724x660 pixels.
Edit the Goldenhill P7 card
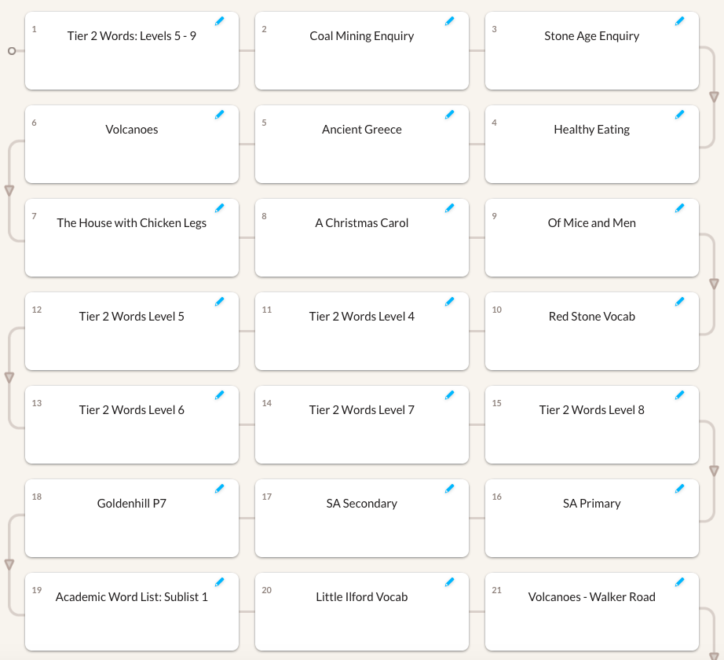pyautogui.click(x=219, y=489)
